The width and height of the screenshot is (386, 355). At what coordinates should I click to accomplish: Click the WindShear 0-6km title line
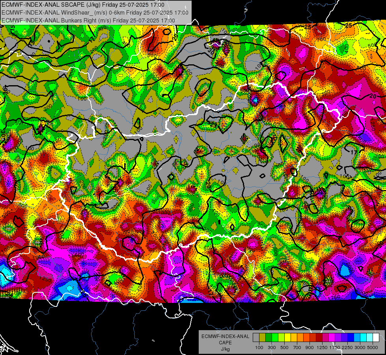click(x=95, y=13)
